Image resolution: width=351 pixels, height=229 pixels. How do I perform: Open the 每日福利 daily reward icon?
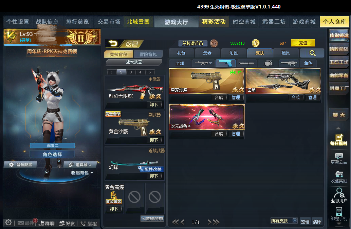[339, 140]
